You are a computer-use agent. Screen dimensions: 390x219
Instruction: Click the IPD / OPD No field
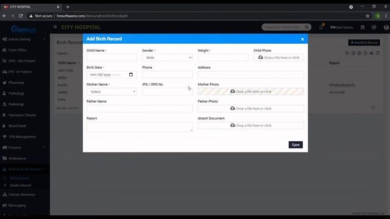click(x=168, y=92)
